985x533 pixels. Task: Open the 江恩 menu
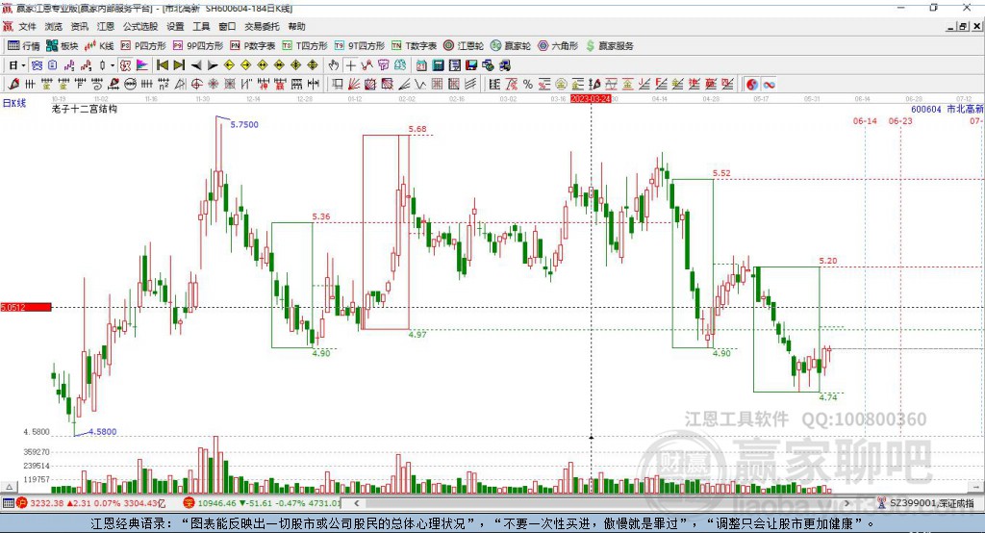pos(106,26)
